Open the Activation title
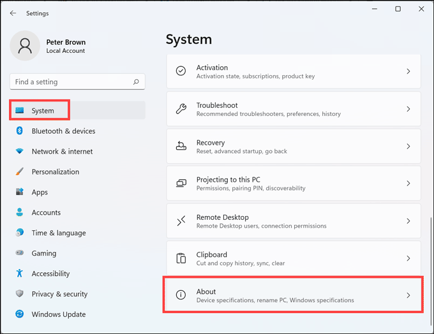Viewport: 434px width, 334px height. [x=212, y=68]
